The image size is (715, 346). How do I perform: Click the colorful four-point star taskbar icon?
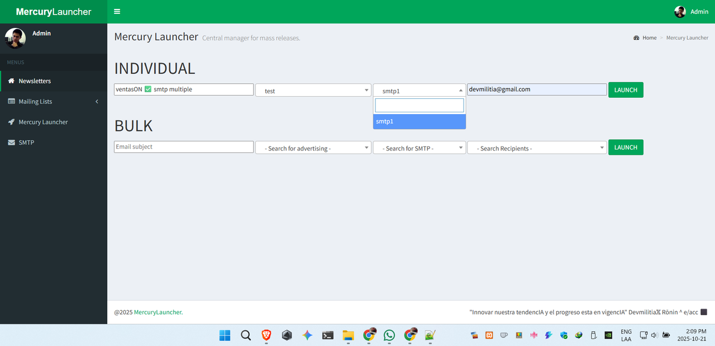coord(307,335)
